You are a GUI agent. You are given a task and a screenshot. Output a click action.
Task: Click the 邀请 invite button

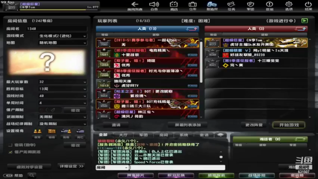116,125
